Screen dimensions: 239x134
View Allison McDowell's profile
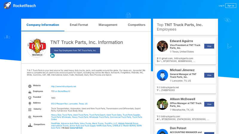click(x=209, y=104)
